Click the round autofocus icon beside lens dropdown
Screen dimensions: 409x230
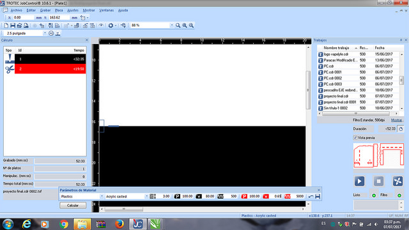coord(51,33)
